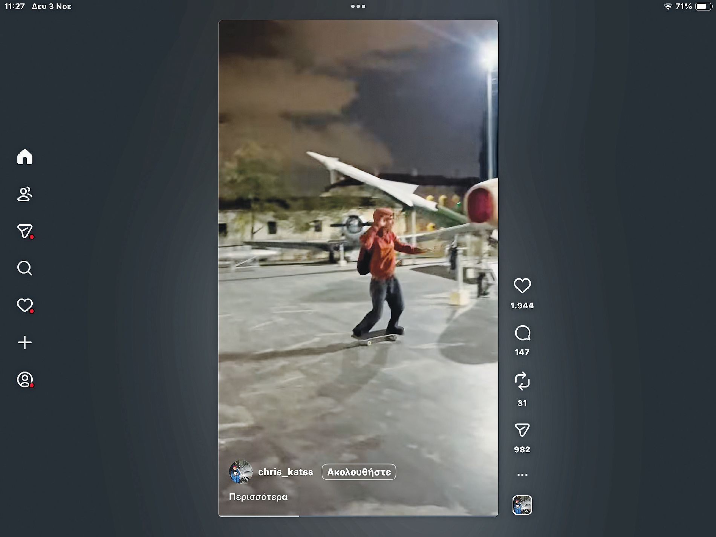Share the reel via send icon

pos(522,430)
